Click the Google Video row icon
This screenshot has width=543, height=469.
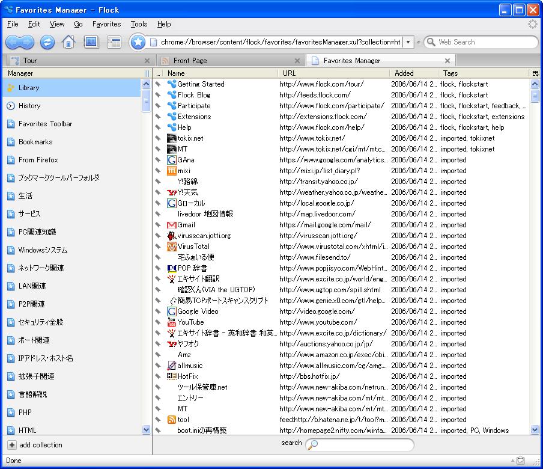(x=172, y=311)
